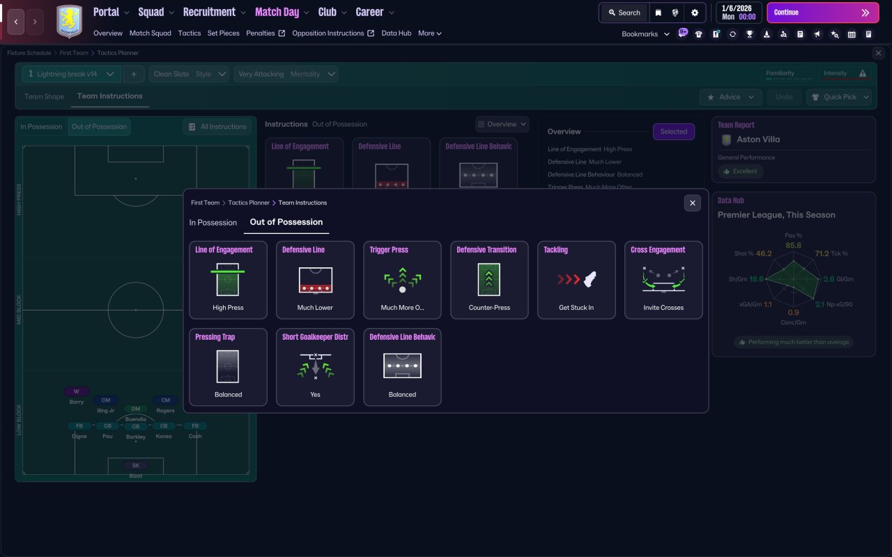Open the unread messages inbox icon
The image size is (892, 557).
pos(683,33)
